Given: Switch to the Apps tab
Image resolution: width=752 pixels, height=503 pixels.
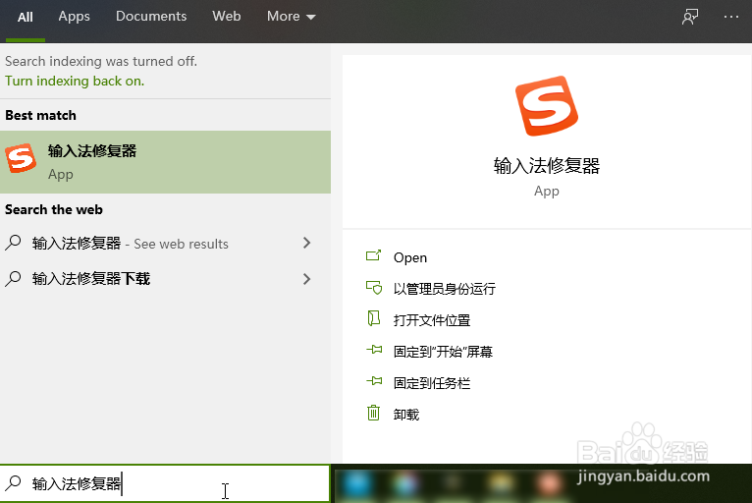Looking at the screenshot, I should (74, 17).
